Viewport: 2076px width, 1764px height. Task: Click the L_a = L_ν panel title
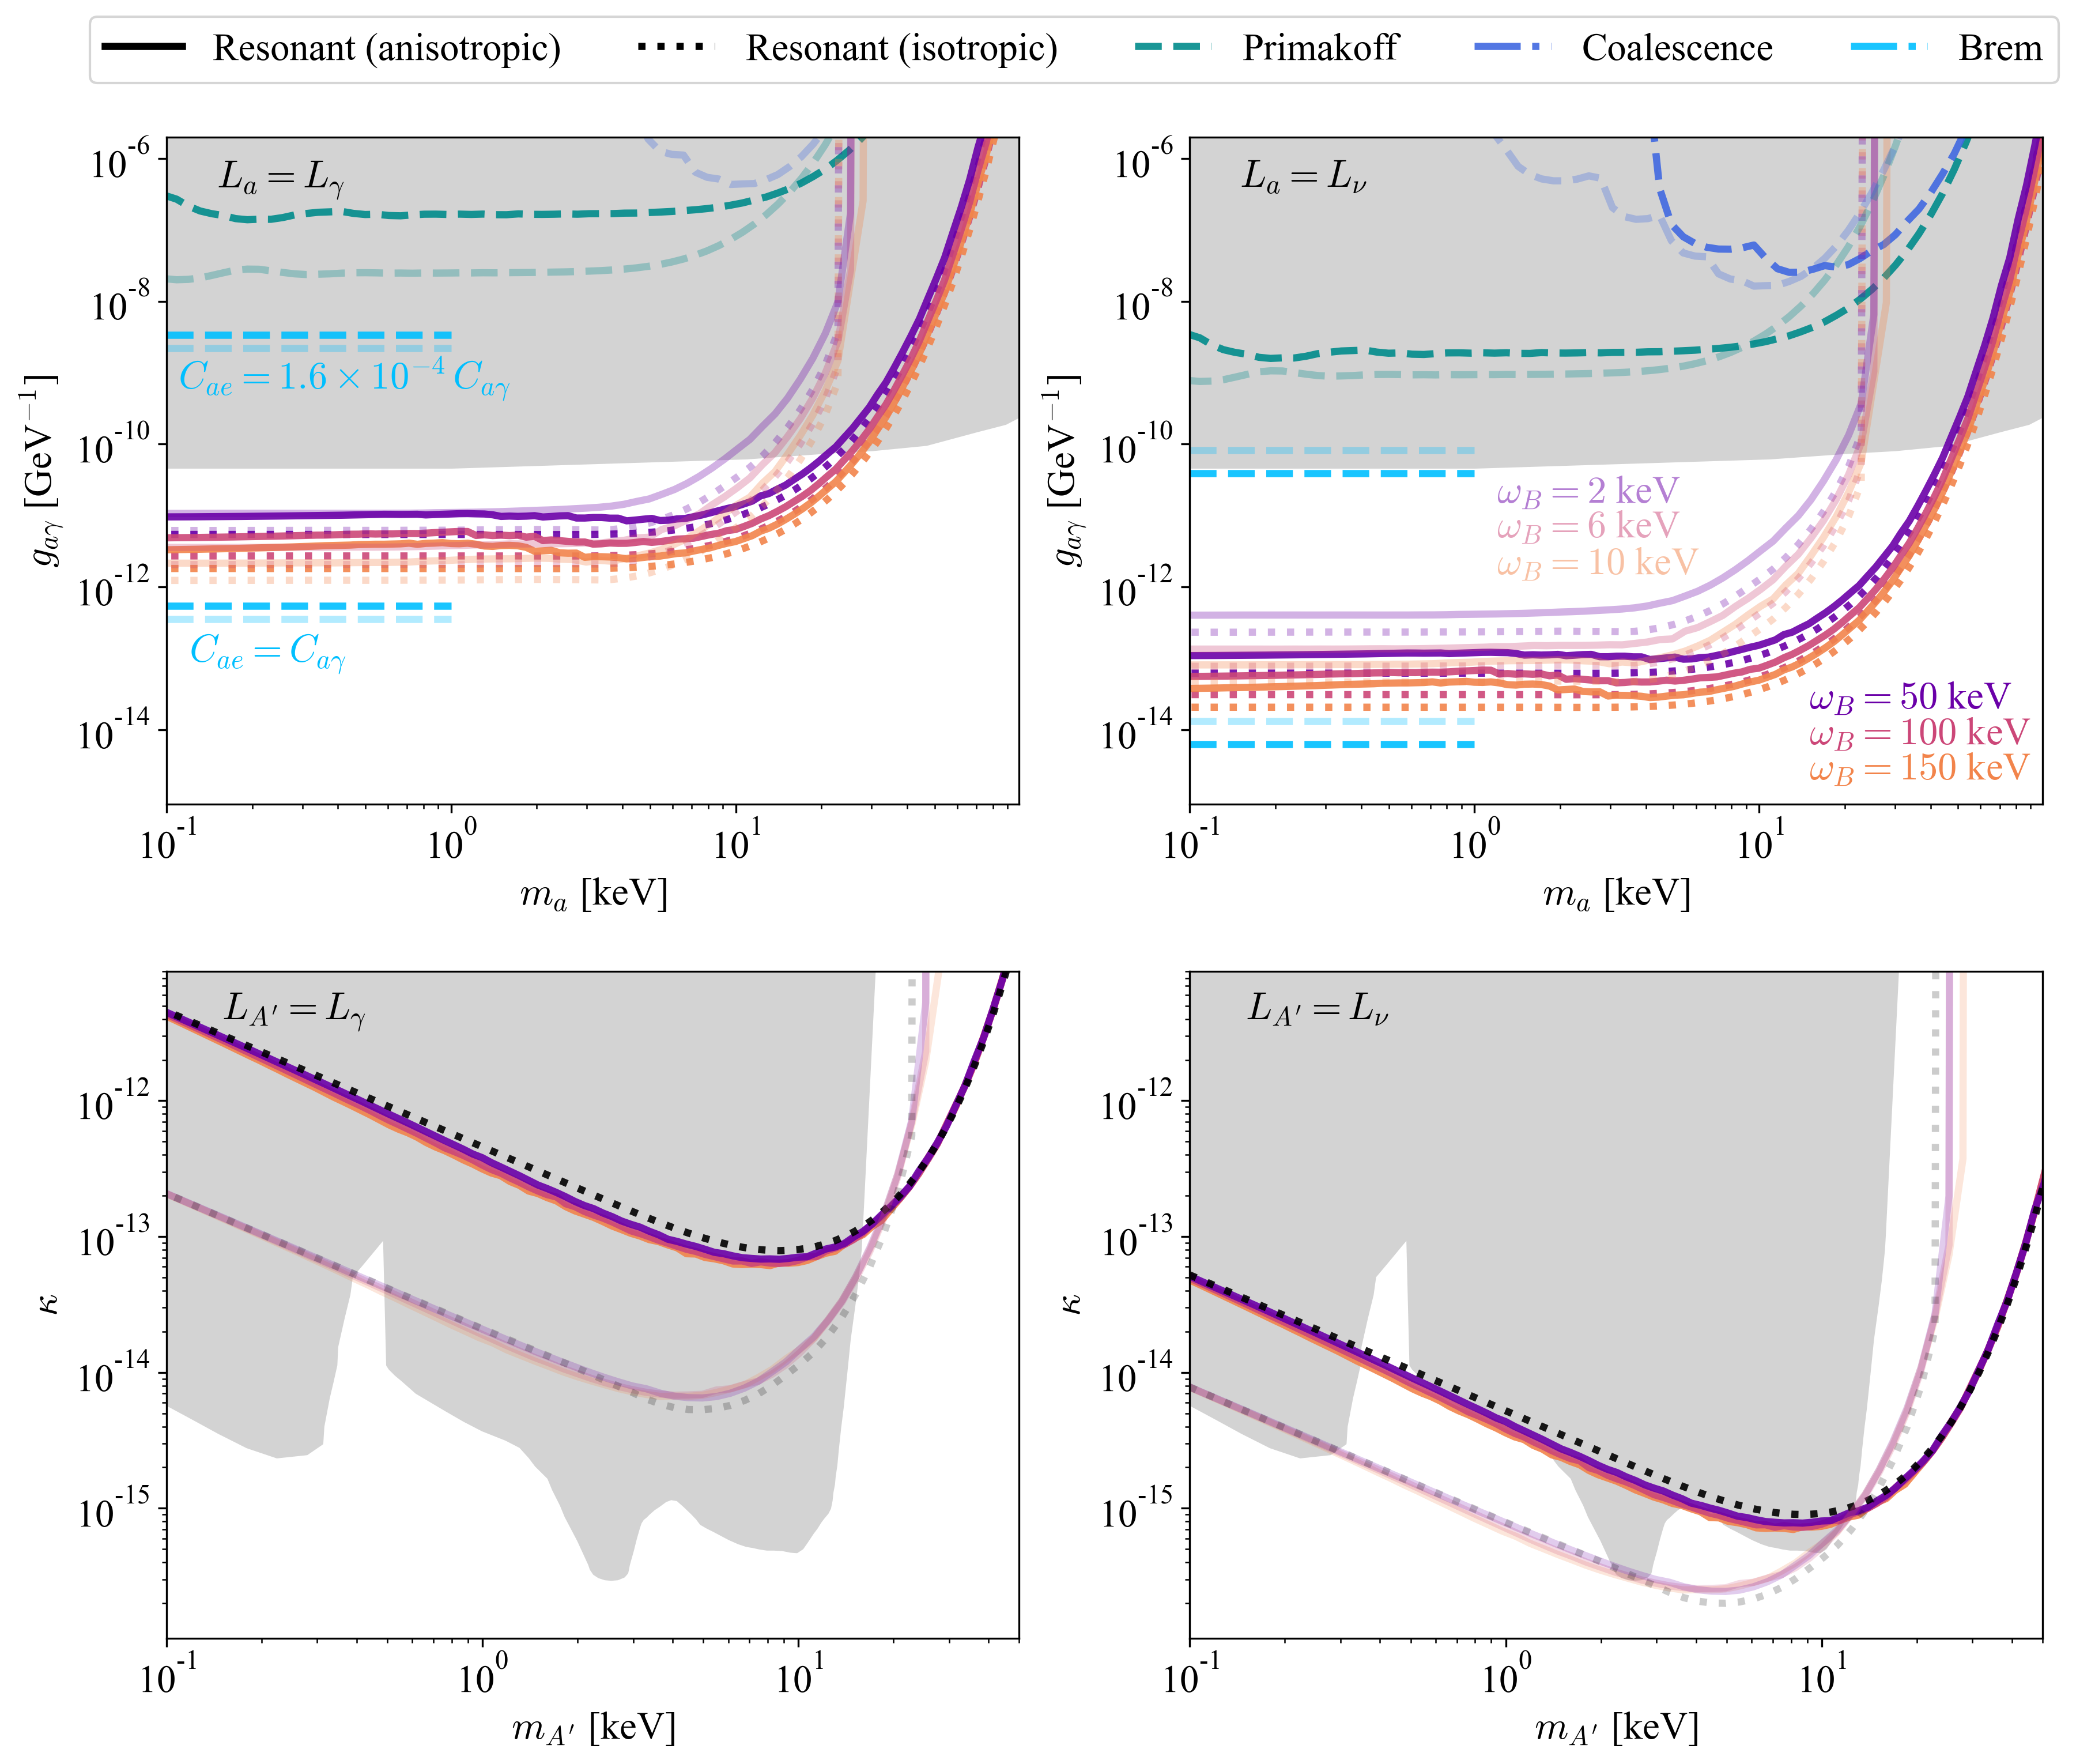point(1303,177)
